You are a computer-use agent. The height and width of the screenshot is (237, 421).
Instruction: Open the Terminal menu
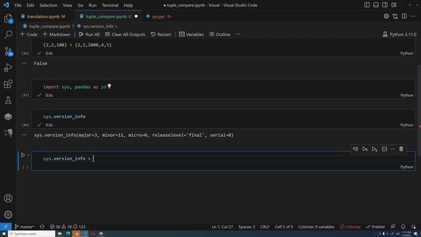110,5
